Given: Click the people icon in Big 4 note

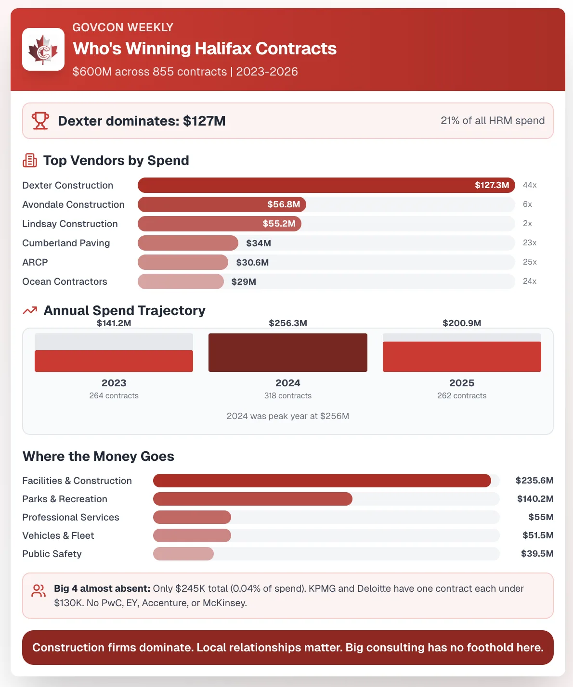Looking at the screenshot, I should point(39,591).
